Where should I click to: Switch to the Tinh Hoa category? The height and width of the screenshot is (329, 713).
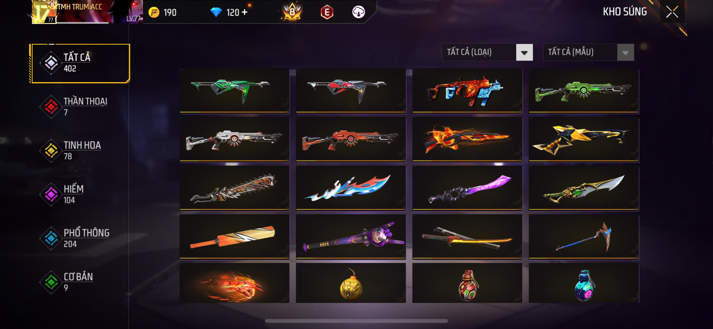[81, 151]
